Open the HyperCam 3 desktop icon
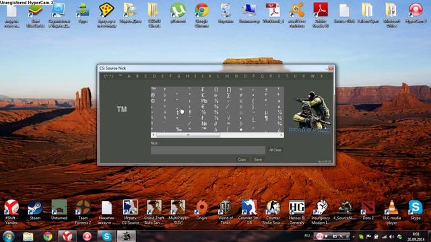 416,13
